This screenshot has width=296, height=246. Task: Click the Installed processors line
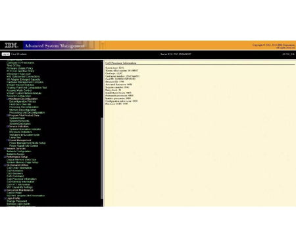coord(118,92)
